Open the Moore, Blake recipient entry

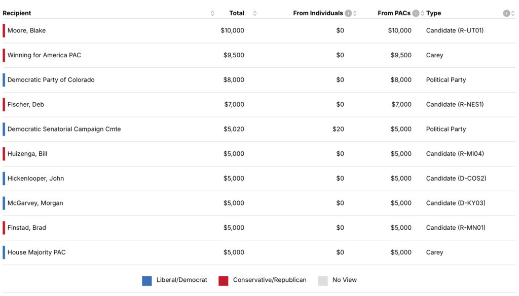coord(26,30)
